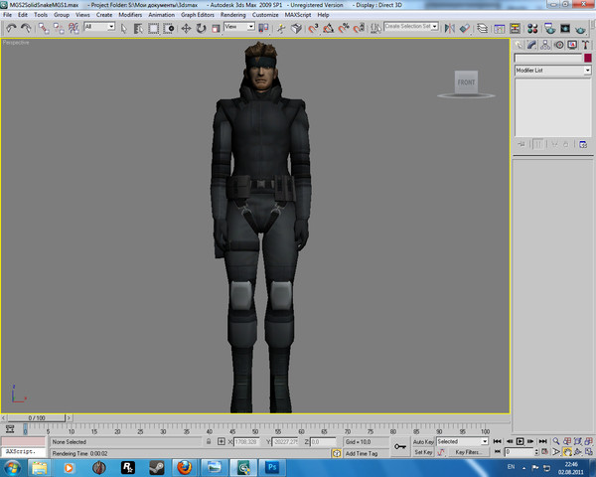Click the ViewCube FRONT face
The height and width of the screenshot is (477, 596).
[x=467, y=82]
